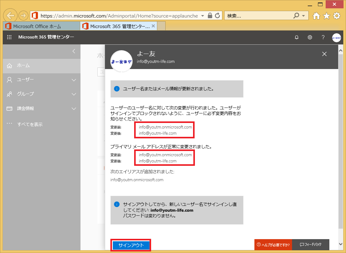This screenshot has height=253, width=346.
Task: Click the alias info@youtm.onmicrosoft.com text
Action: pos(137,180)
